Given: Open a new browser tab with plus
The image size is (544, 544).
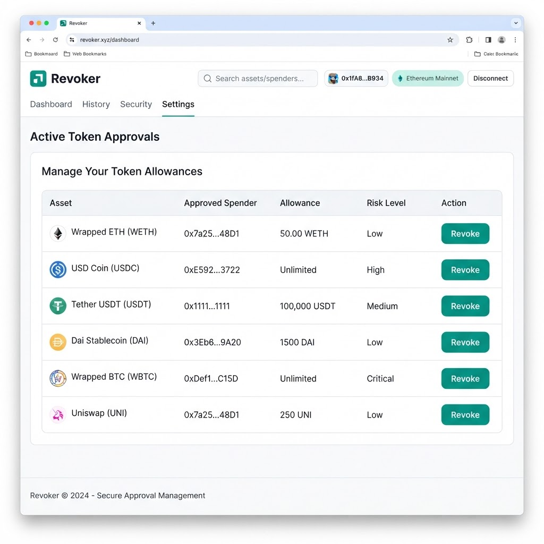Looking at the screenshot, I should pyautogui.click(x=153, y=23).
